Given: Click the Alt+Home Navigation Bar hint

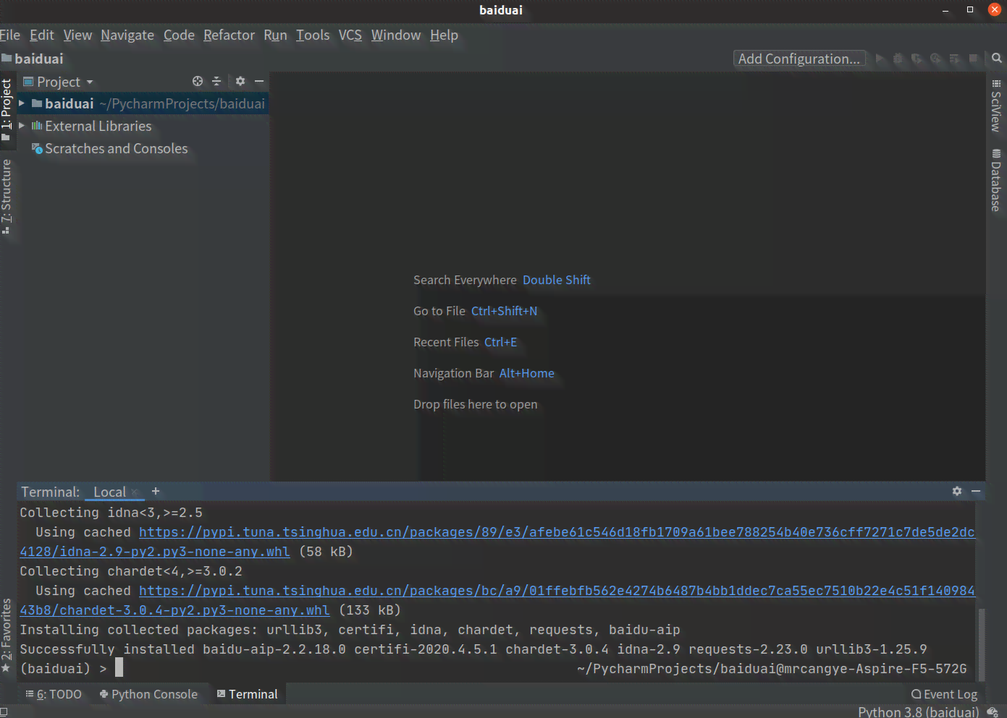Looking at the screenshot, I should [527, 373].
